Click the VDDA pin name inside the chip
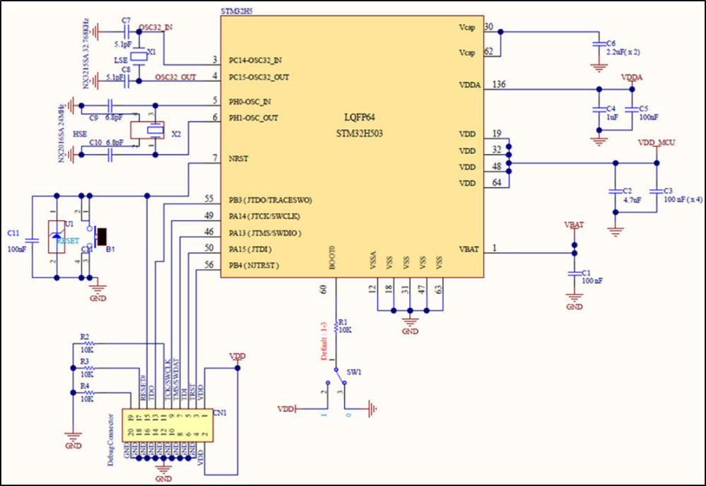 coord(470,85)
